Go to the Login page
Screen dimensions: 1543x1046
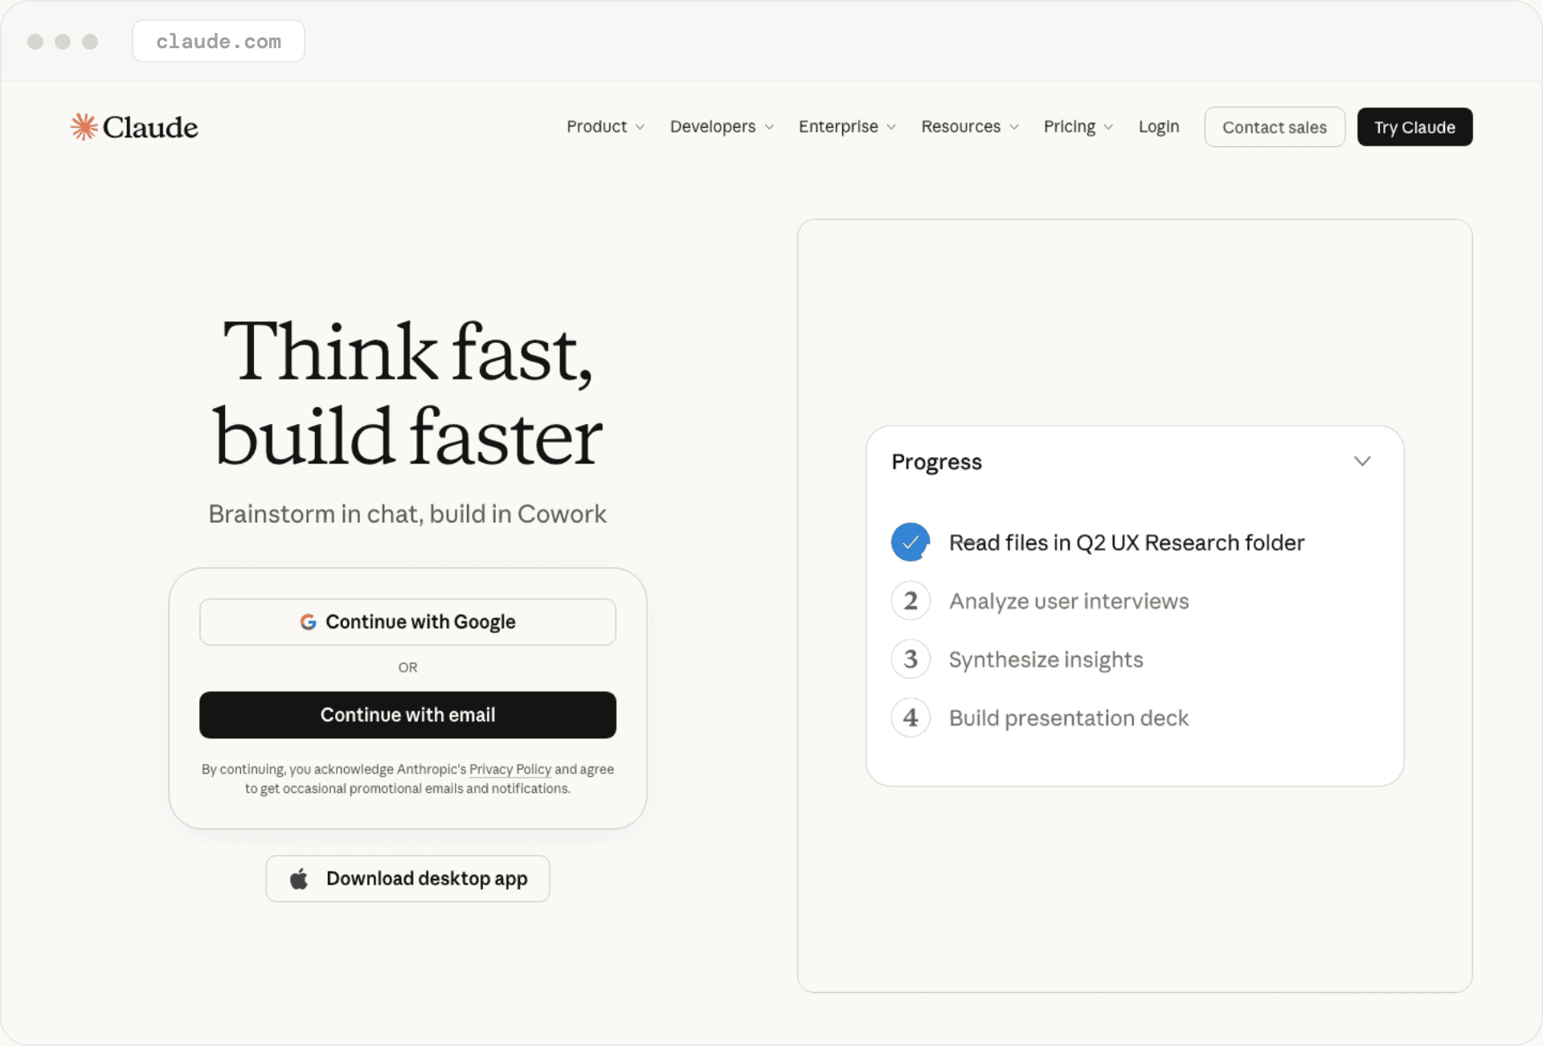1159,127
